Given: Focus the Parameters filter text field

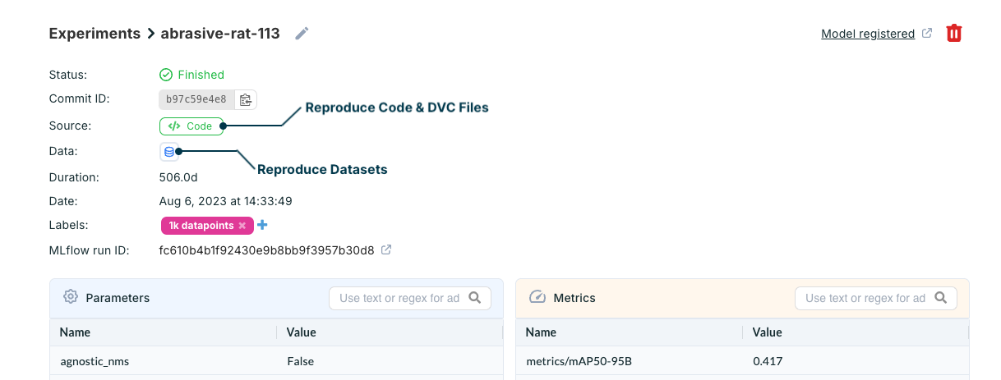Looking at the screenshot, I should click(x=399, y=298).
